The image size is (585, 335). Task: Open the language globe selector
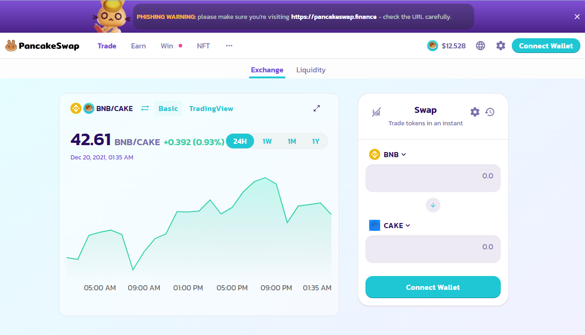[481, 46]
